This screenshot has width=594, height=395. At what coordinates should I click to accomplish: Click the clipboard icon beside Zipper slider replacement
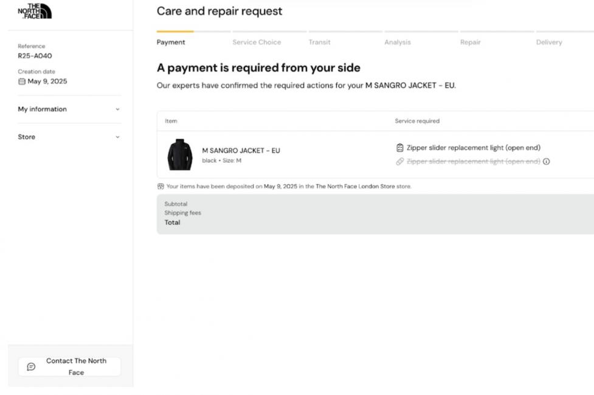(x=399, y=148)
